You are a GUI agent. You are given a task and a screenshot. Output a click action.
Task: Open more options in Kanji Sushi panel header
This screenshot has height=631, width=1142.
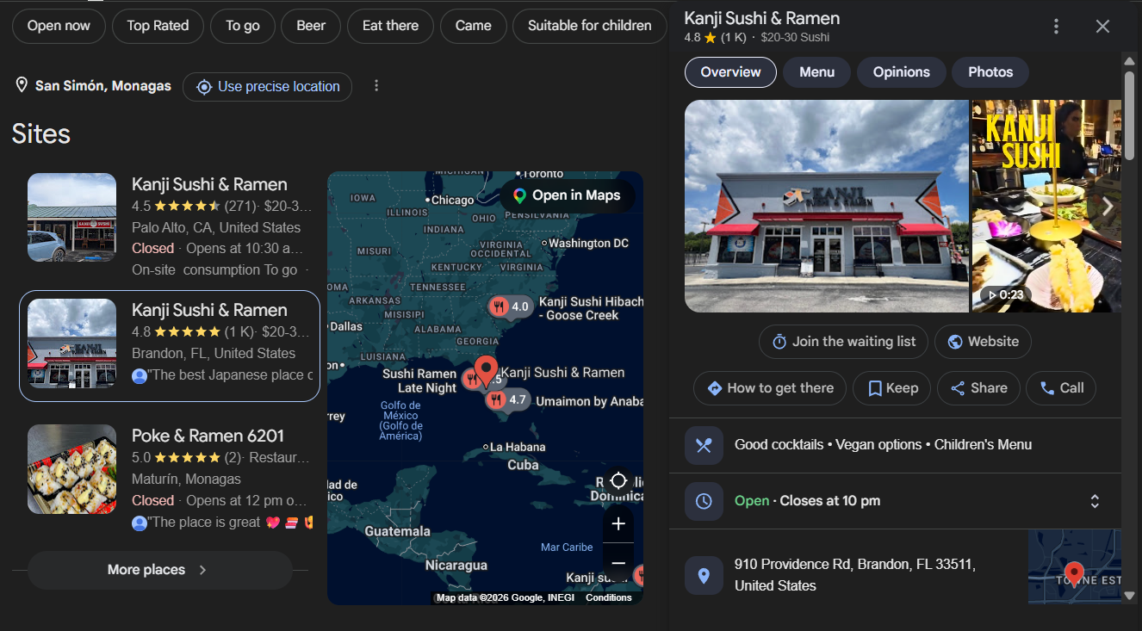pyautogui.click(x=1056, y=27)
